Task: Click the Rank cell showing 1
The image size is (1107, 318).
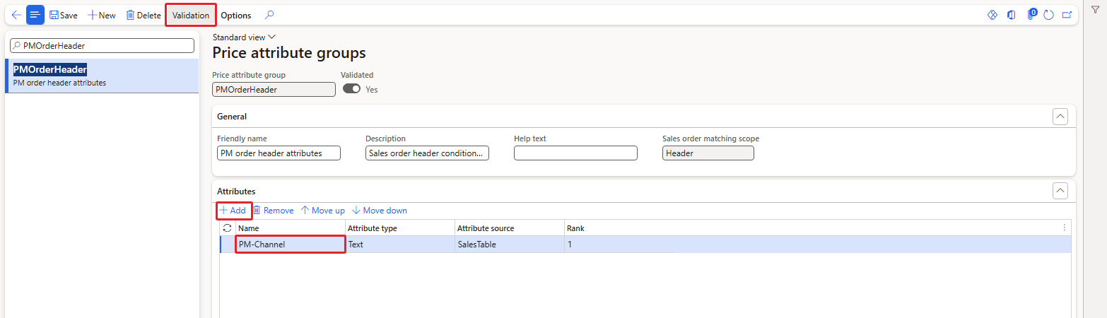Action: 619,245
